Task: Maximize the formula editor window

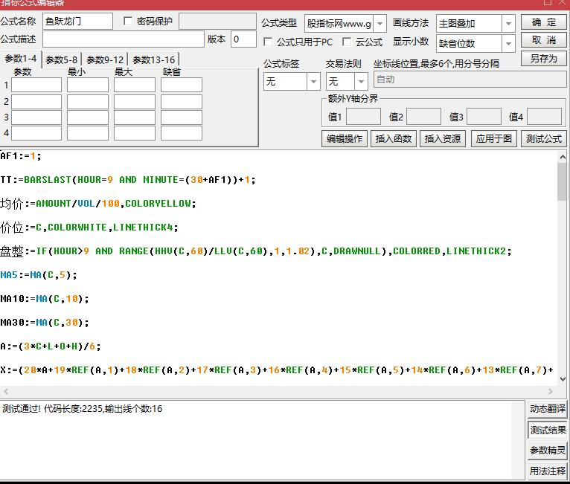Action: tap(547, 3)
